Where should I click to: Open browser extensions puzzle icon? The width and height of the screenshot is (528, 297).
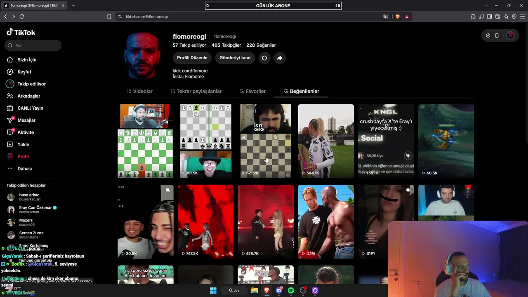pyautogui.click(x=473, y=16)
